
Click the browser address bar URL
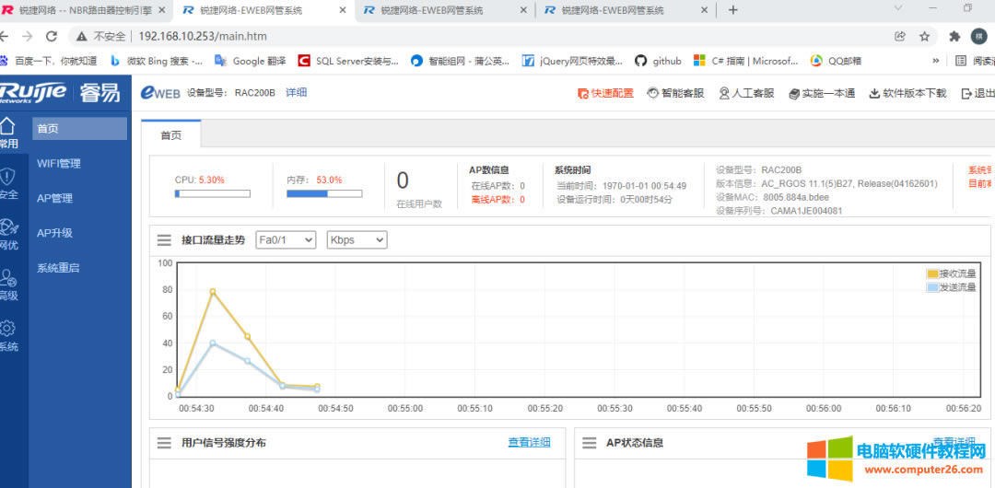coord(203,36)
